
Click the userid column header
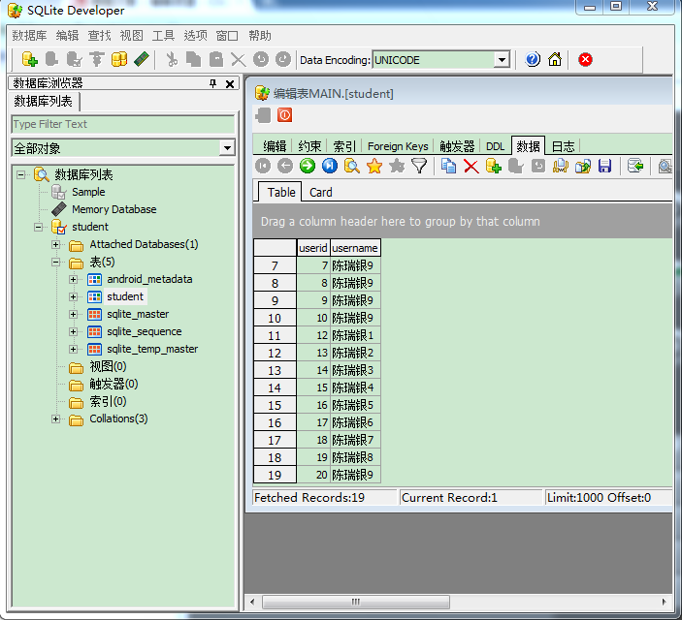click(x=313, y=248)
